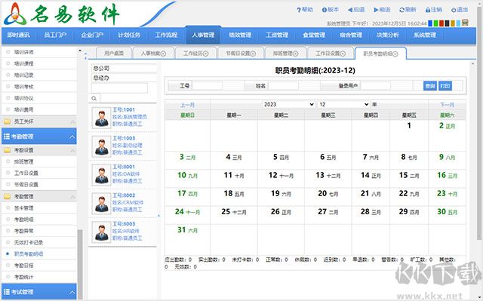
Task: Collapse the gray 考勤管理 folder chevron
Action: (72, 197)
